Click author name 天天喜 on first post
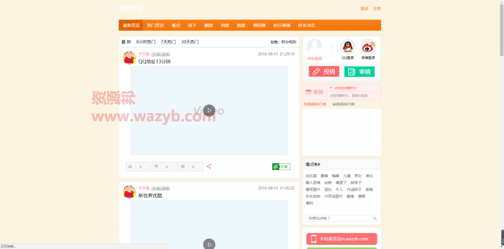 144,54
